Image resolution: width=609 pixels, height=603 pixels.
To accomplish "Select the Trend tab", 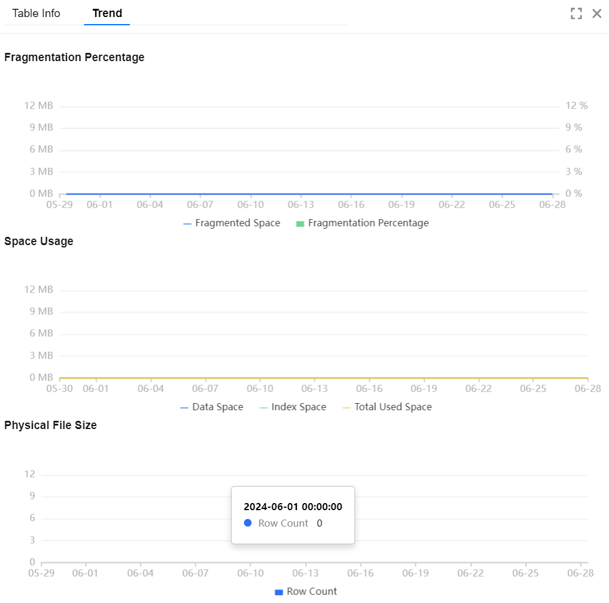I will (107, 13).
